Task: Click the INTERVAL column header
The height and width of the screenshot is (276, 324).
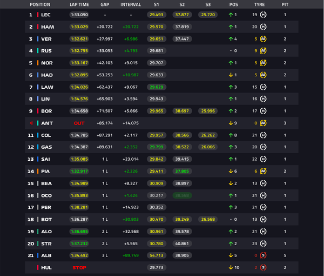Action: (131, 4)
